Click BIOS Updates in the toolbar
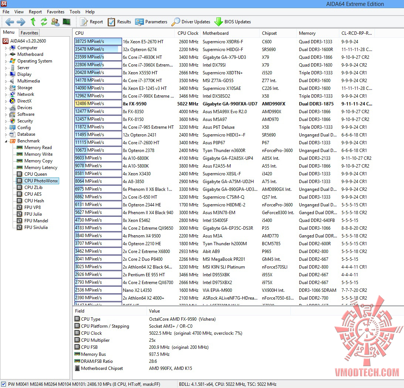This screenshot has height=388, width=404. click(x=233, y=22)
